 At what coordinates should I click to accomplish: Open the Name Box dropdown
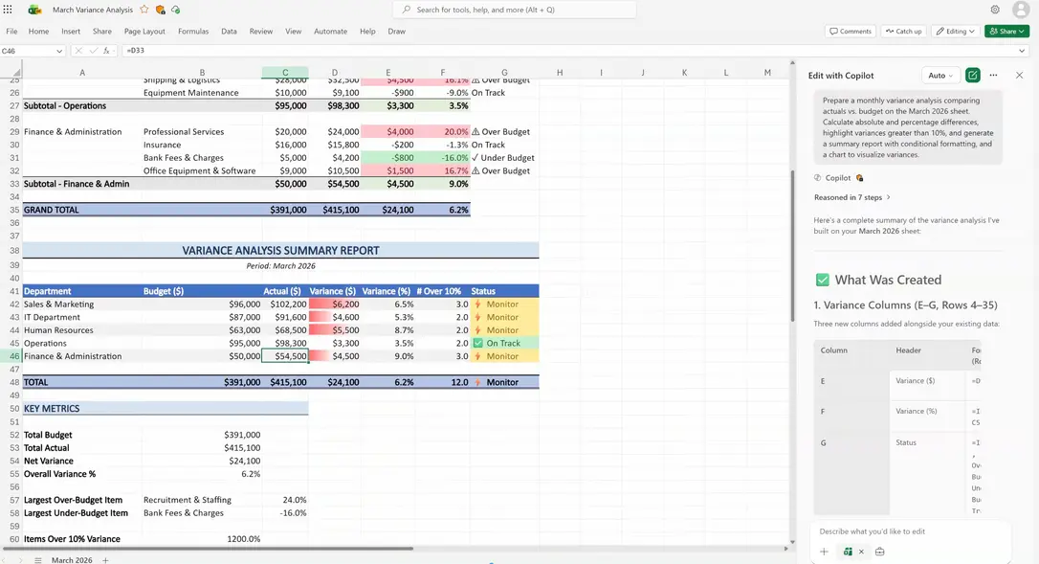pos(59,51)
